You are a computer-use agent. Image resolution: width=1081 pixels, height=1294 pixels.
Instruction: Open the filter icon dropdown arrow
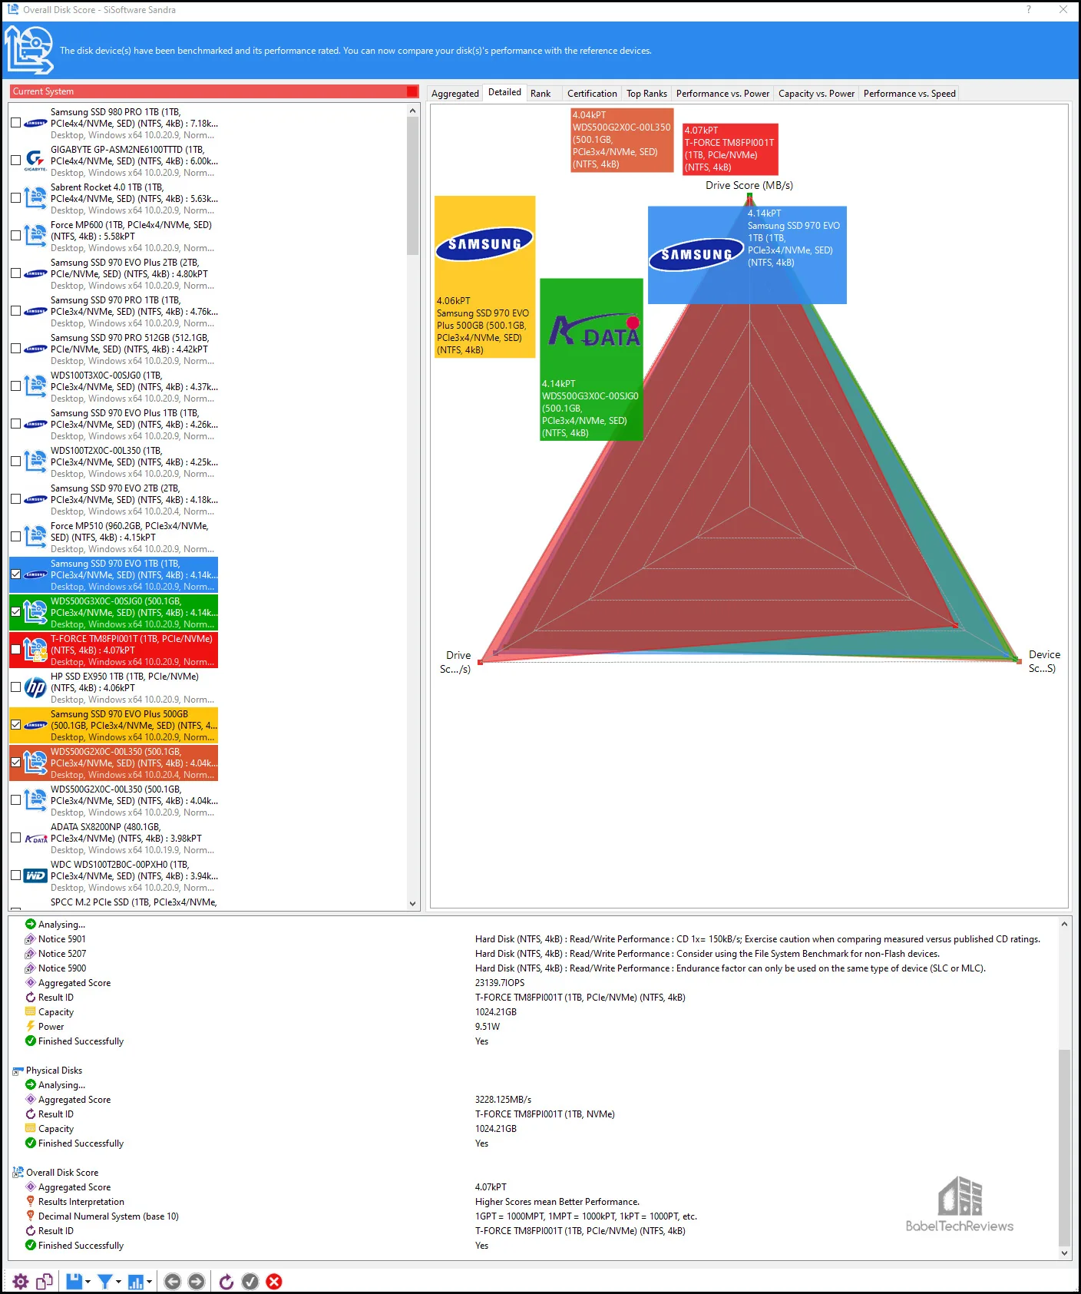[118, 1282]
